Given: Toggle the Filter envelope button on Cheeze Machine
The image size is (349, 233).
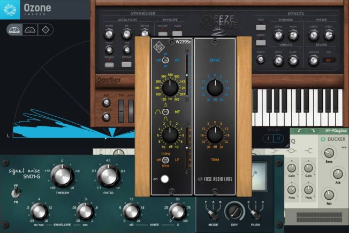Looking at the screenshot, I should pyautogui.click(x=177, y=34).
